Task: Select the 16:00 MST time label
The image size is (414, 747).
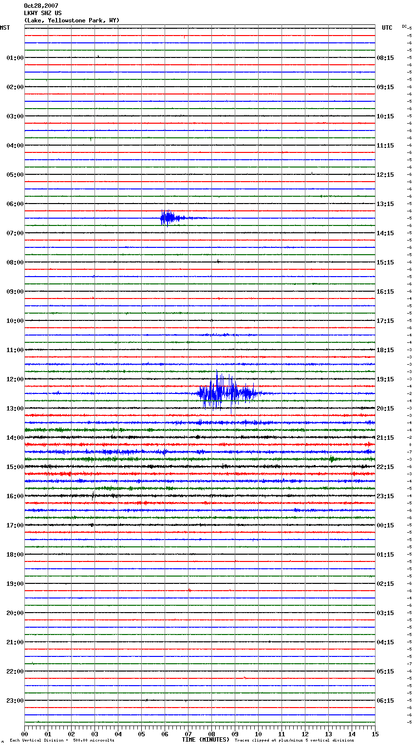Action: click(15, 496)
